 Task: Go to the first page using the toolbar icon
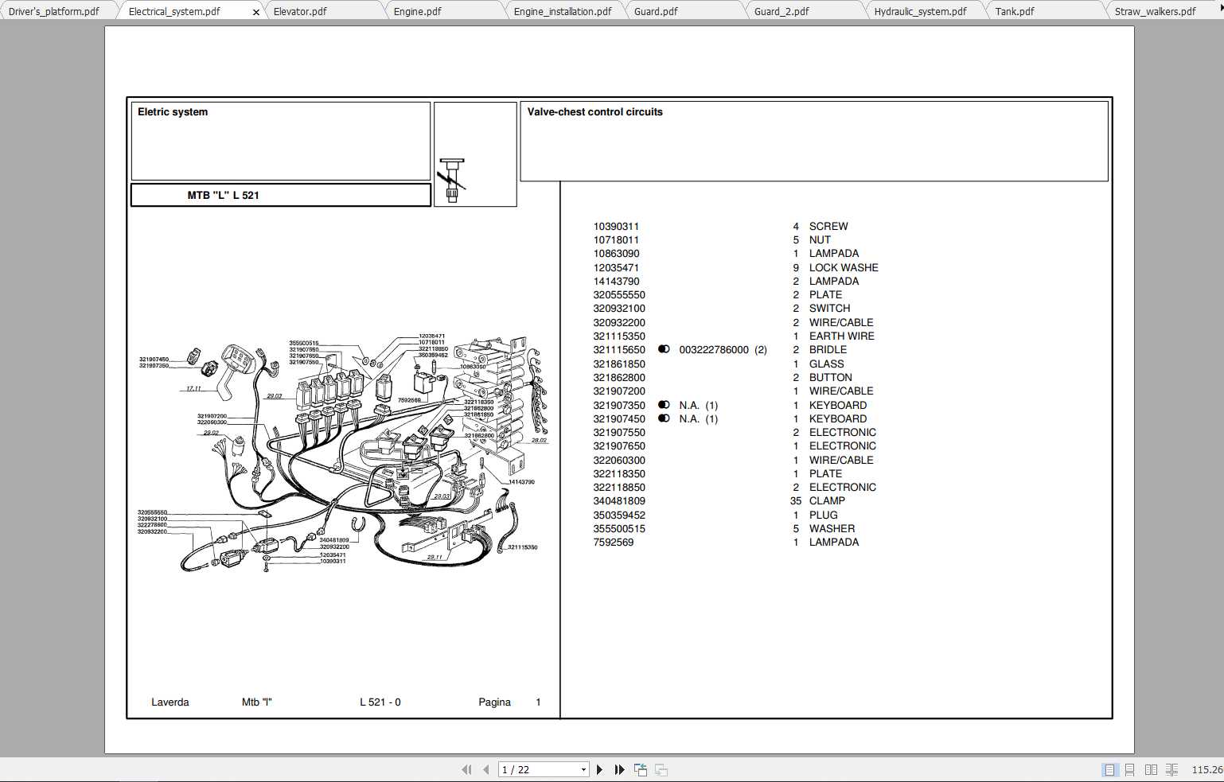(x=466, y=769)
